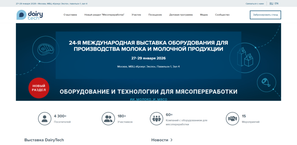The image size is (297, 145).
Task: Open the Сообщество menu
Action: 222,15
